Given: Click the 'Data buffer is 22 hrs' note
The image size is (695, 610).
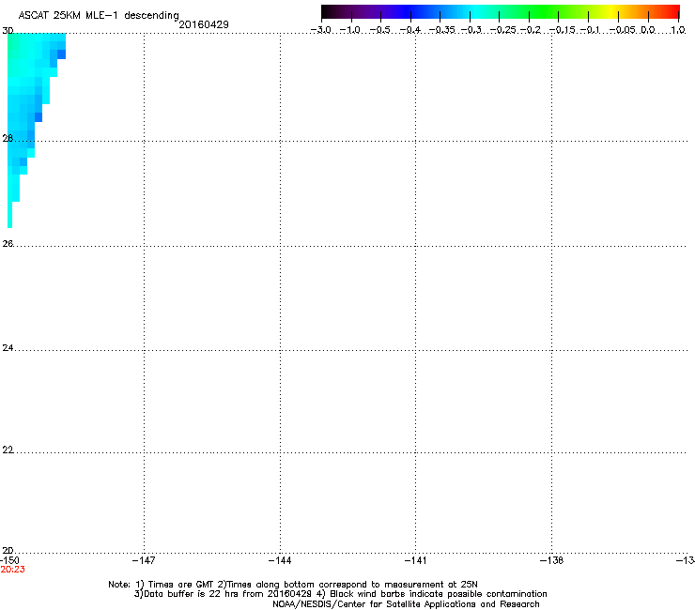Looking at the screenshot, I should point(340,594).
